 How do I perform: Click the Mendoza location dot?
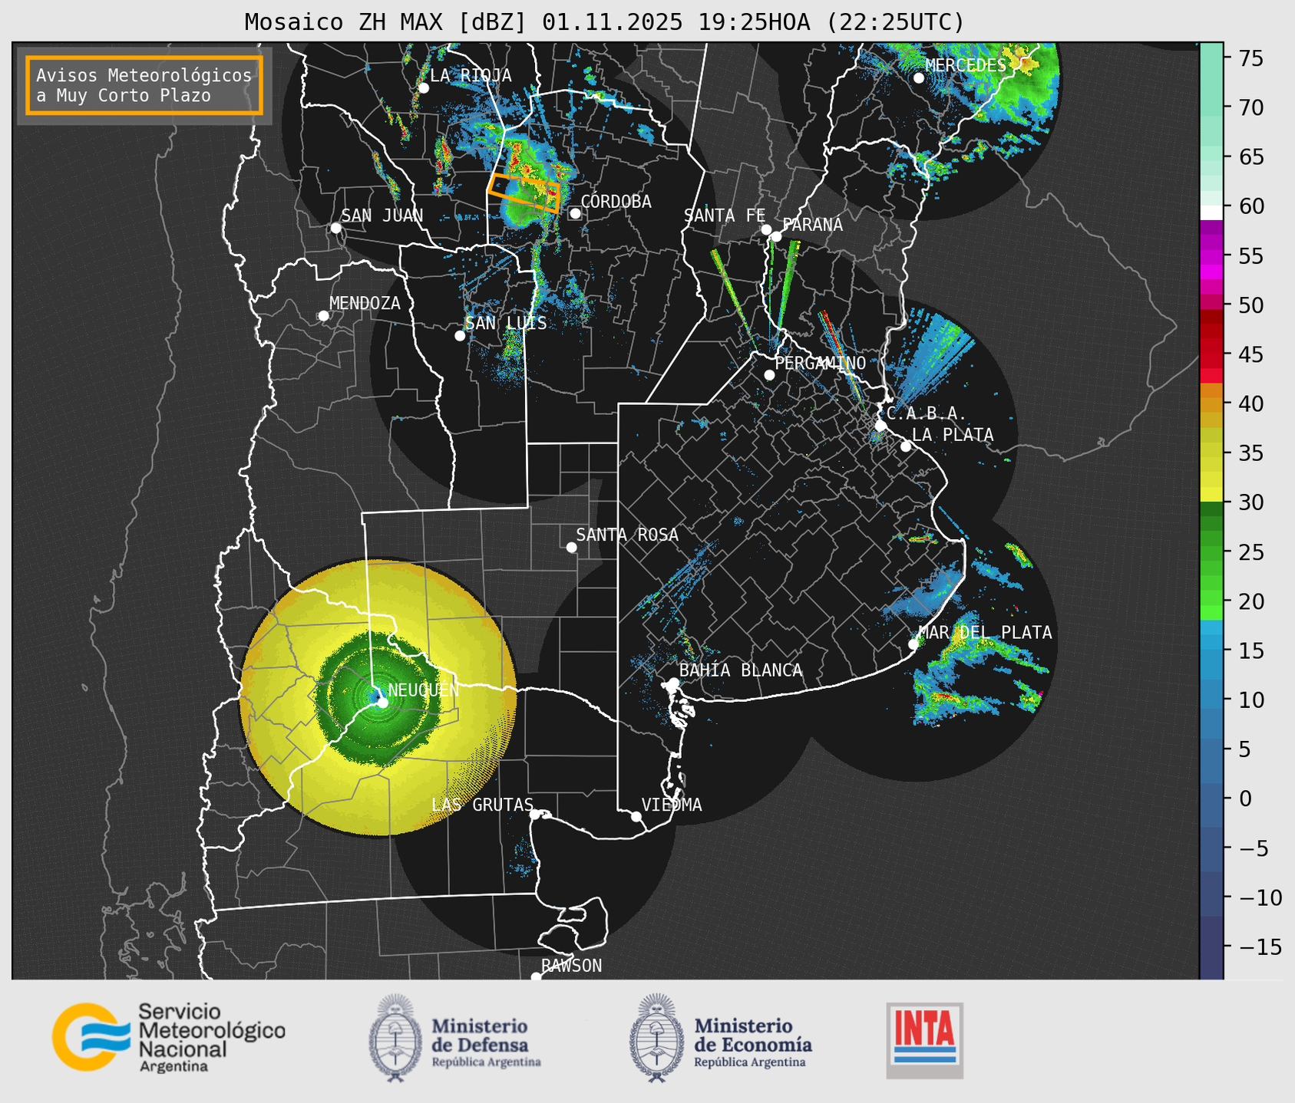[323, 316]
